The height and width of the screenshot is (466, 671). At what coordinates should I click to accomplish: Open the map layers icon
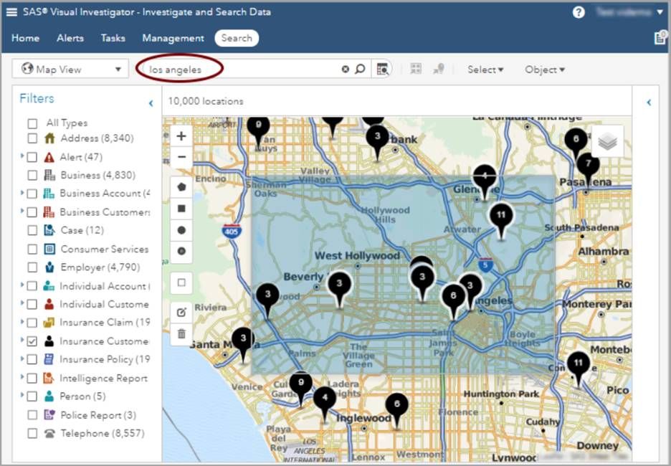tap(606, 141)
